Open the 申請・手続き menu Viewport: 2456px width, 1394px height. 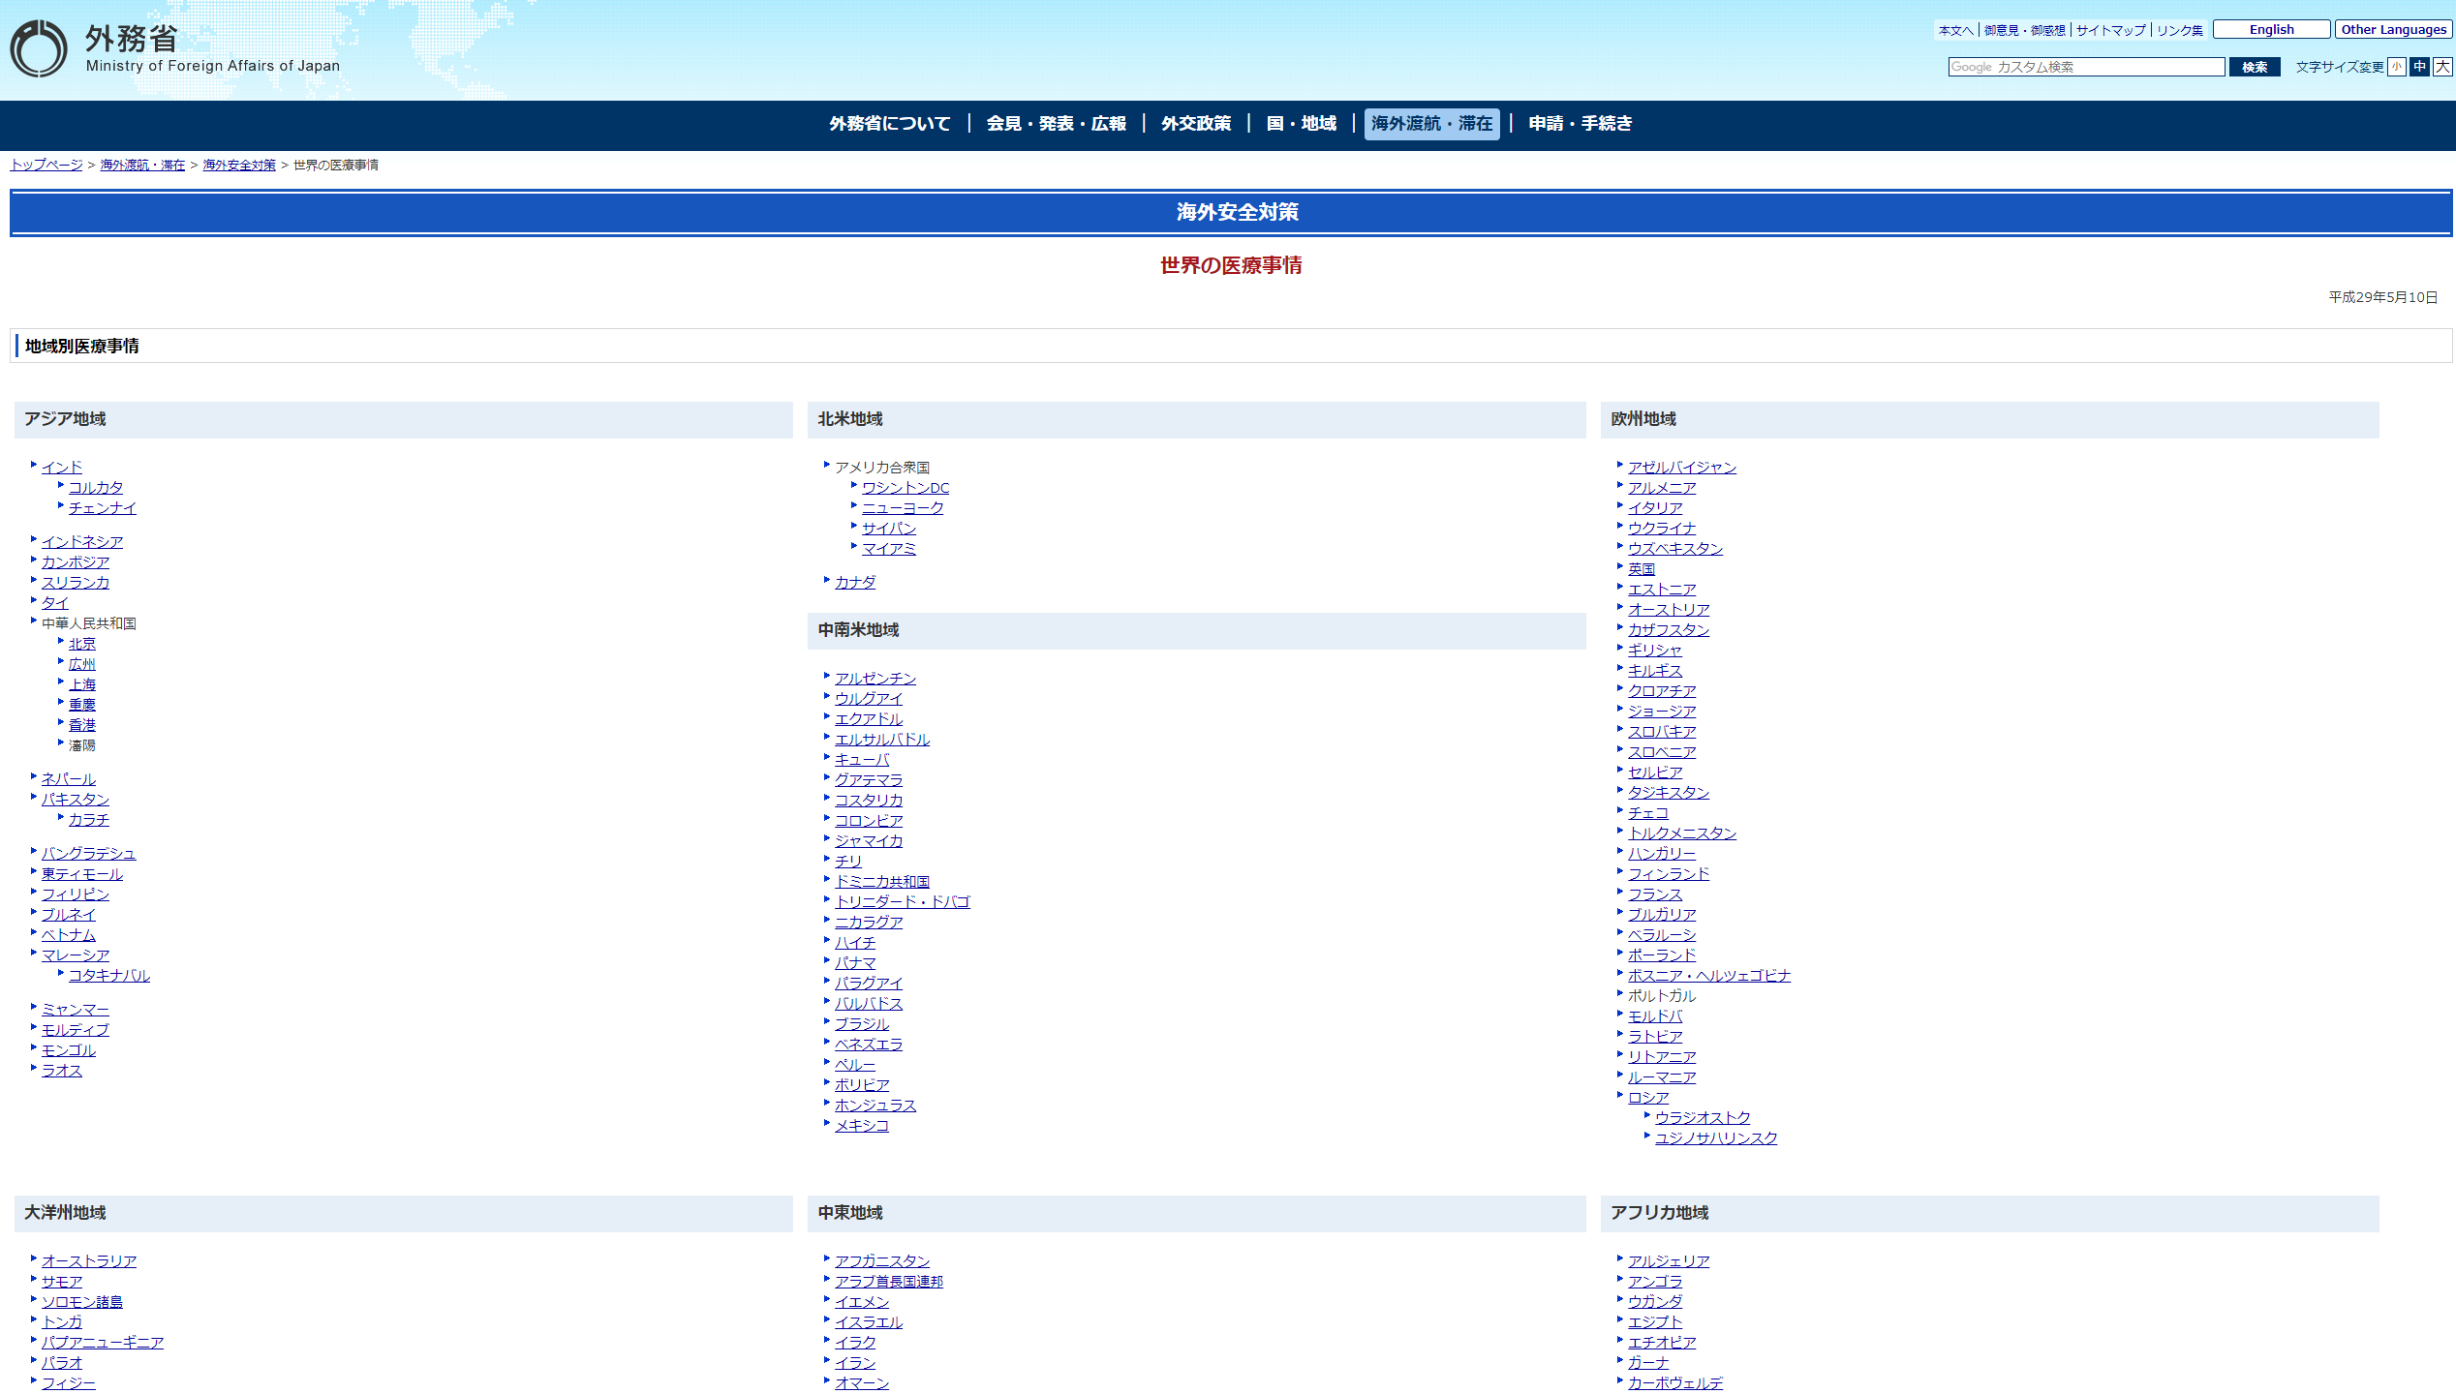[1580, 124]
